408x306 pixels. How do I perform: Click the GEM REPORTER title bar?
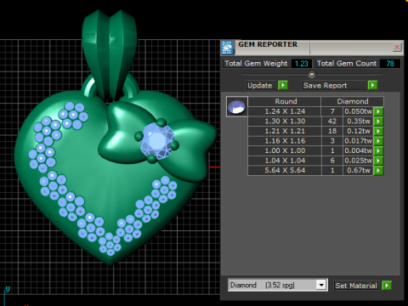313,48
